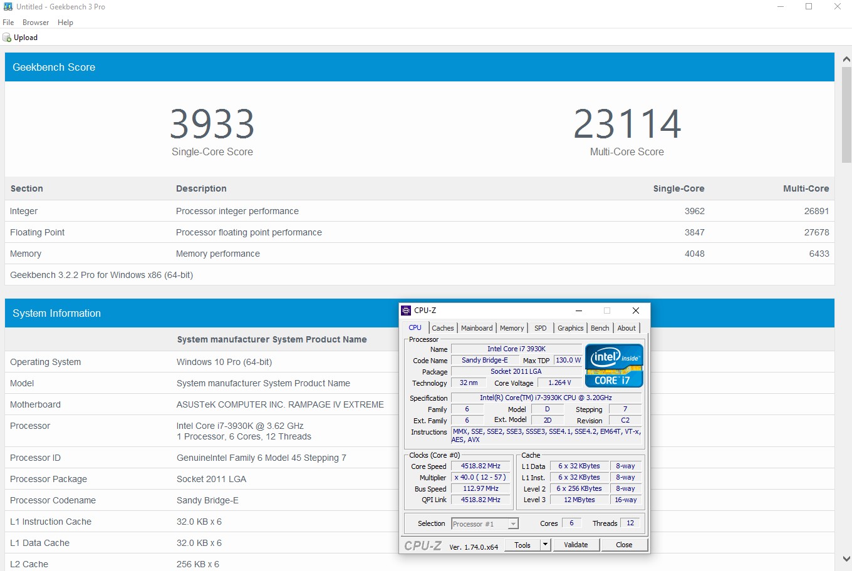Open the File menu
852x571 pixels.
pos(8,23)
